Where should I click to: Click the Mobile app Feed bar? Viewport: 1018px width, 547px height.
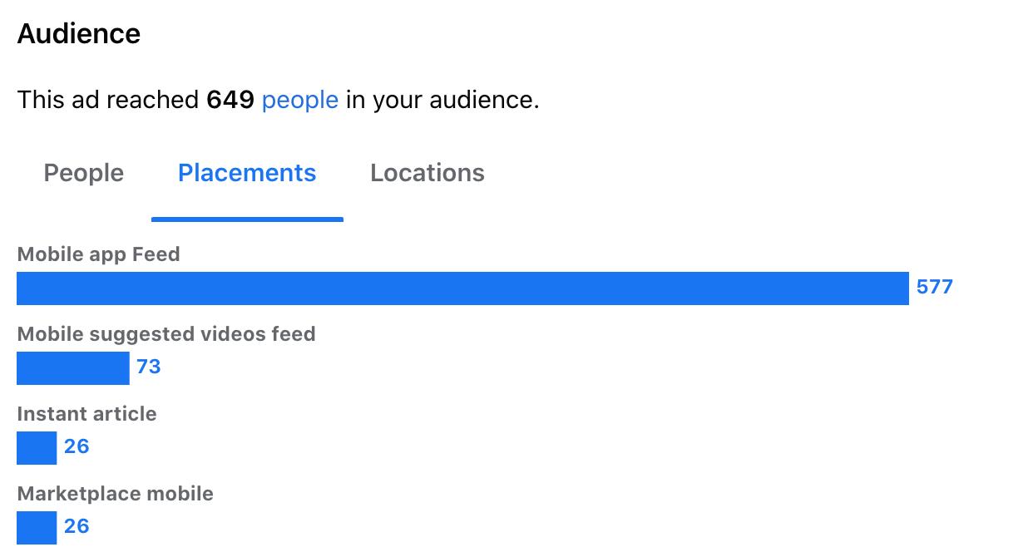click(x=462, y=288)
